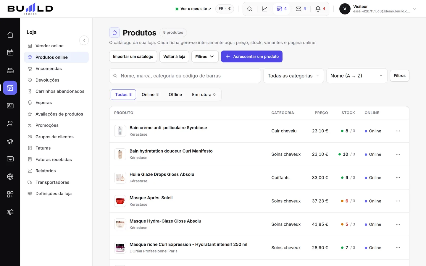The width and height of the screenshot is (426, 266).
Task: Open the apps grid plus icon
Action: point(10,194)
